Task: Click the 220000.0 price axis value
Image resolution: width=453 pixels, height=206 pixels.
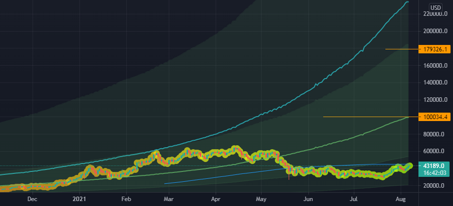Action: pos(436,14)
